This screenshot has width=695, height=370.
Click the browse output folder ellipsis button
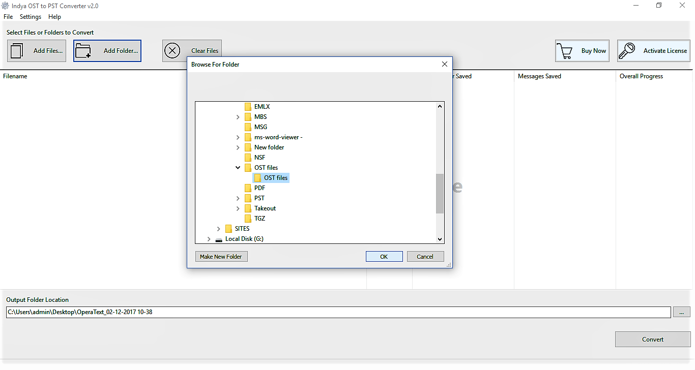(x=682, y=312)
